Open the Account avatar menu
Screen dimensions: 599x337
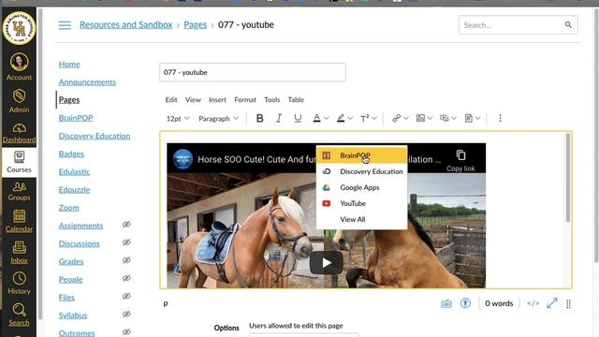[19, 66]
